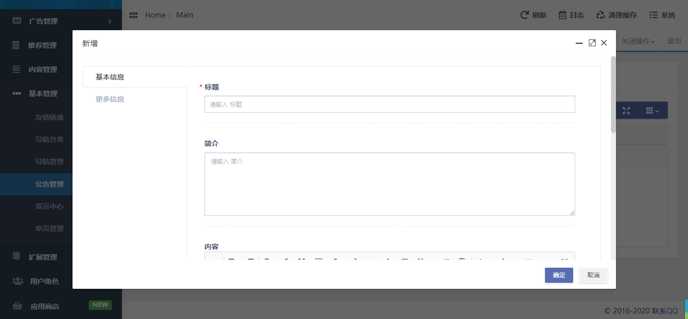
Task: Click the dialog's vertical scrollbar
Action: (x=613, y=96)
